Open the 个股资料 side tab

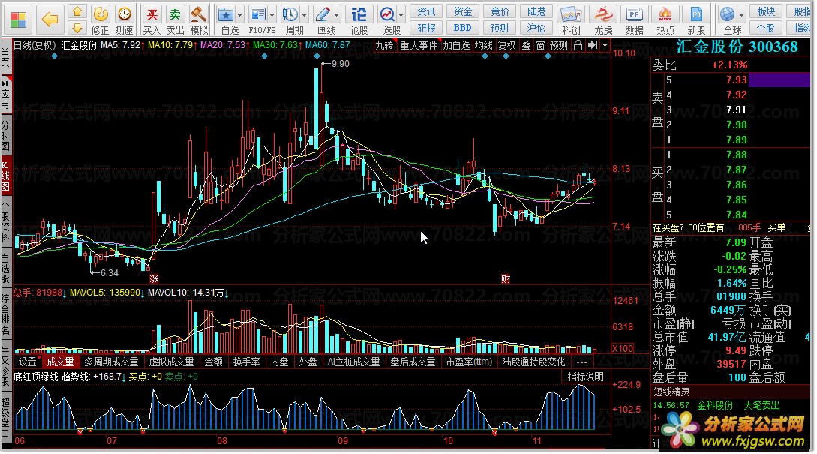6,221
